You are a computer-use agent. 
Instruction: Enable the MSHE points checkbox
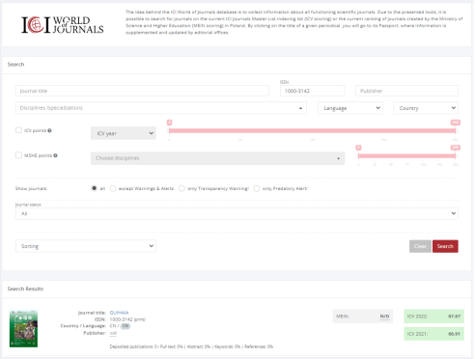click(x=18, y=155)
